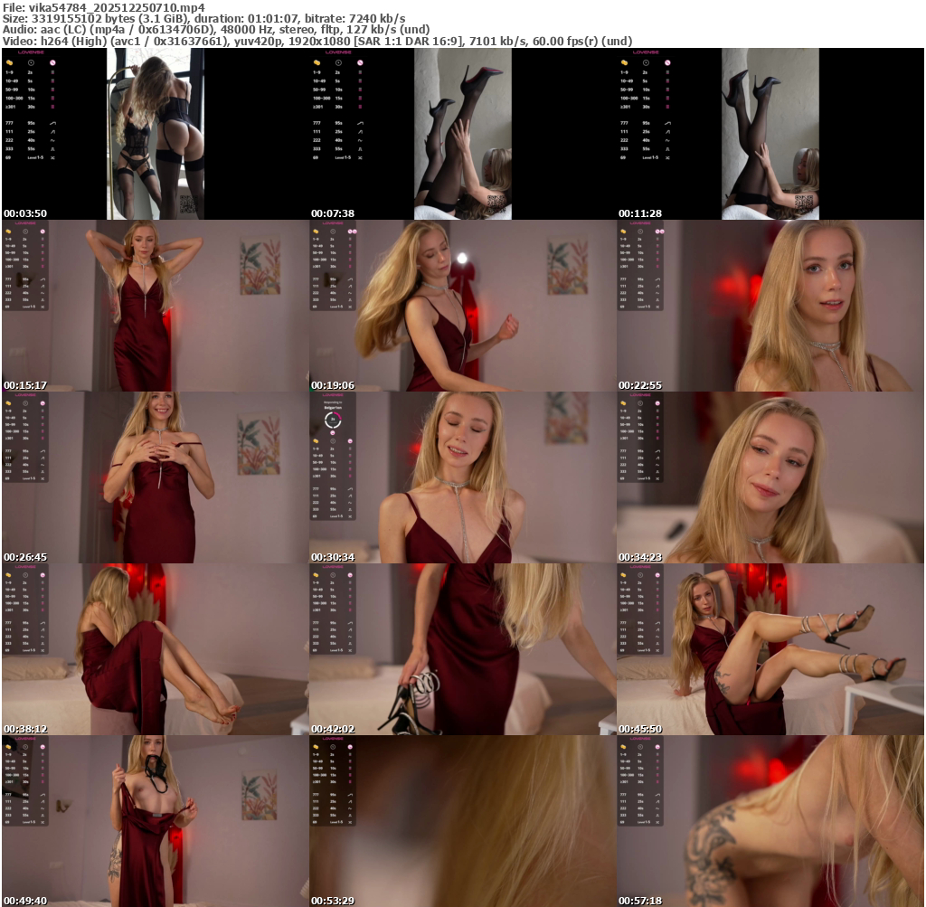Select the thumbnail frame stamped 00:15:17

click(155, 306)
